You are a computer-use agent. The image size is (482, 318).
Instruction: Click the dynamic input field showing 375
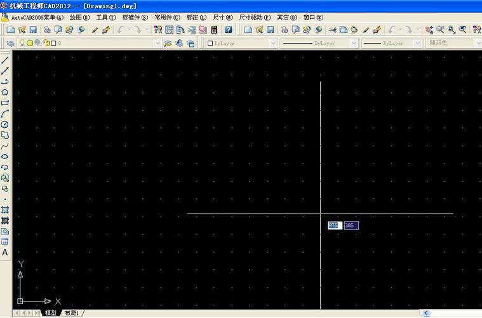tap(335, 226)
